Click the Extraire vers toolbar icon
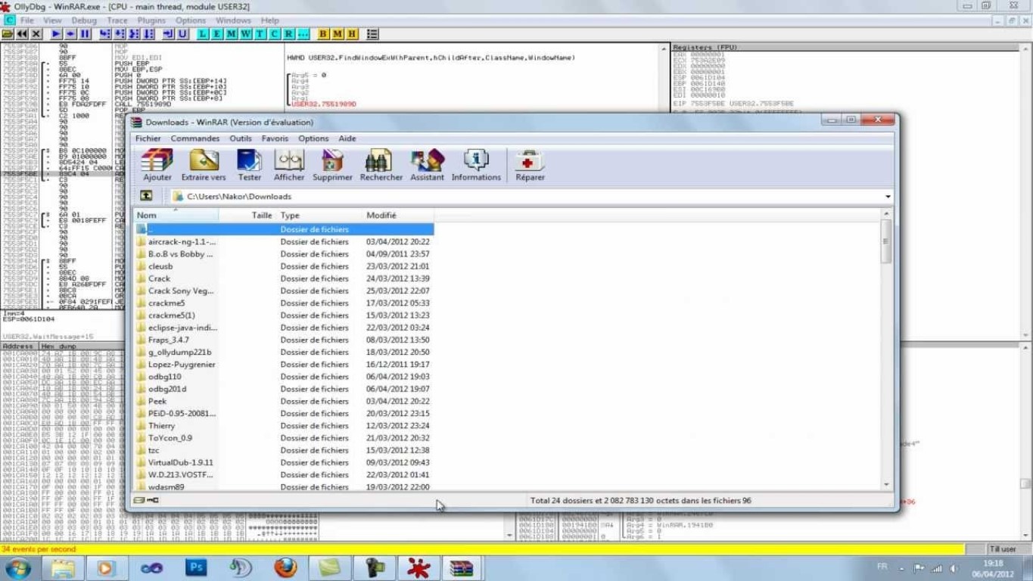 pos(204,164)
